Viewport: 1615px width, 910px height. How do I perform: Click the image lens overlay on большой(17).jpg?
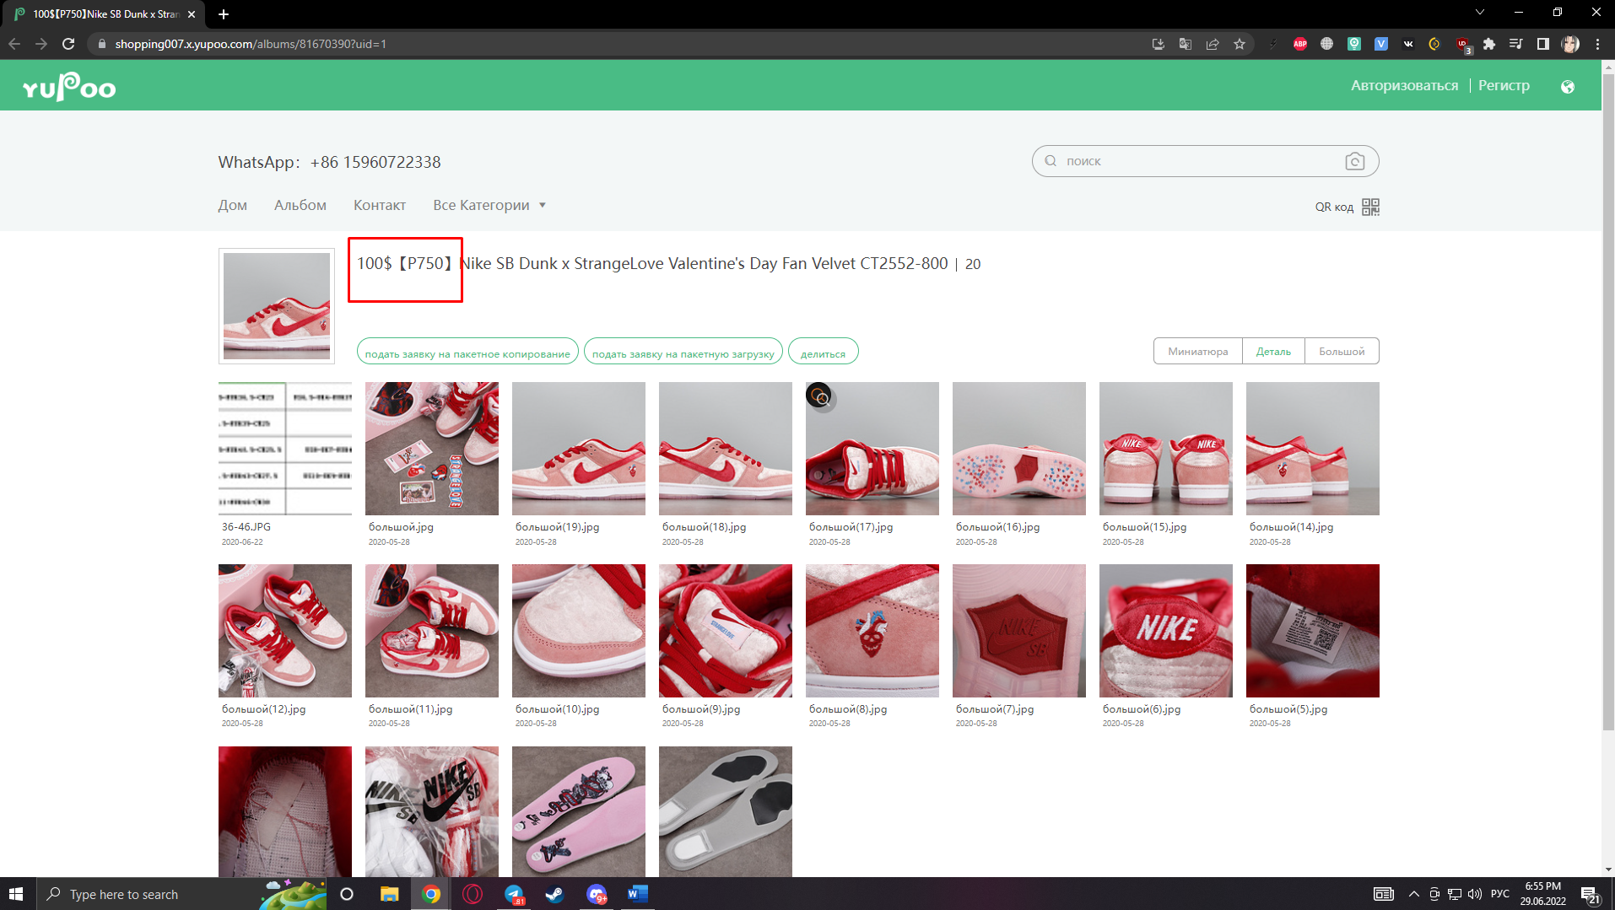click(x=819, y=396)
